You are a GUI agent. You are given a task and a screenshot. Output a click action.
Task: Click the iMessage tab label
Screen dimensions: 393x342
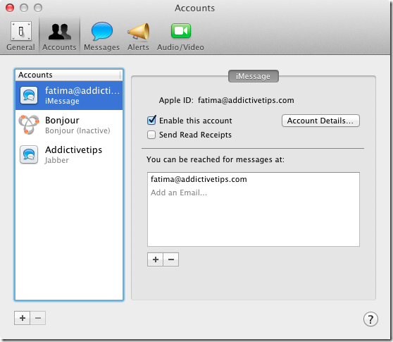tap(253, 76)
